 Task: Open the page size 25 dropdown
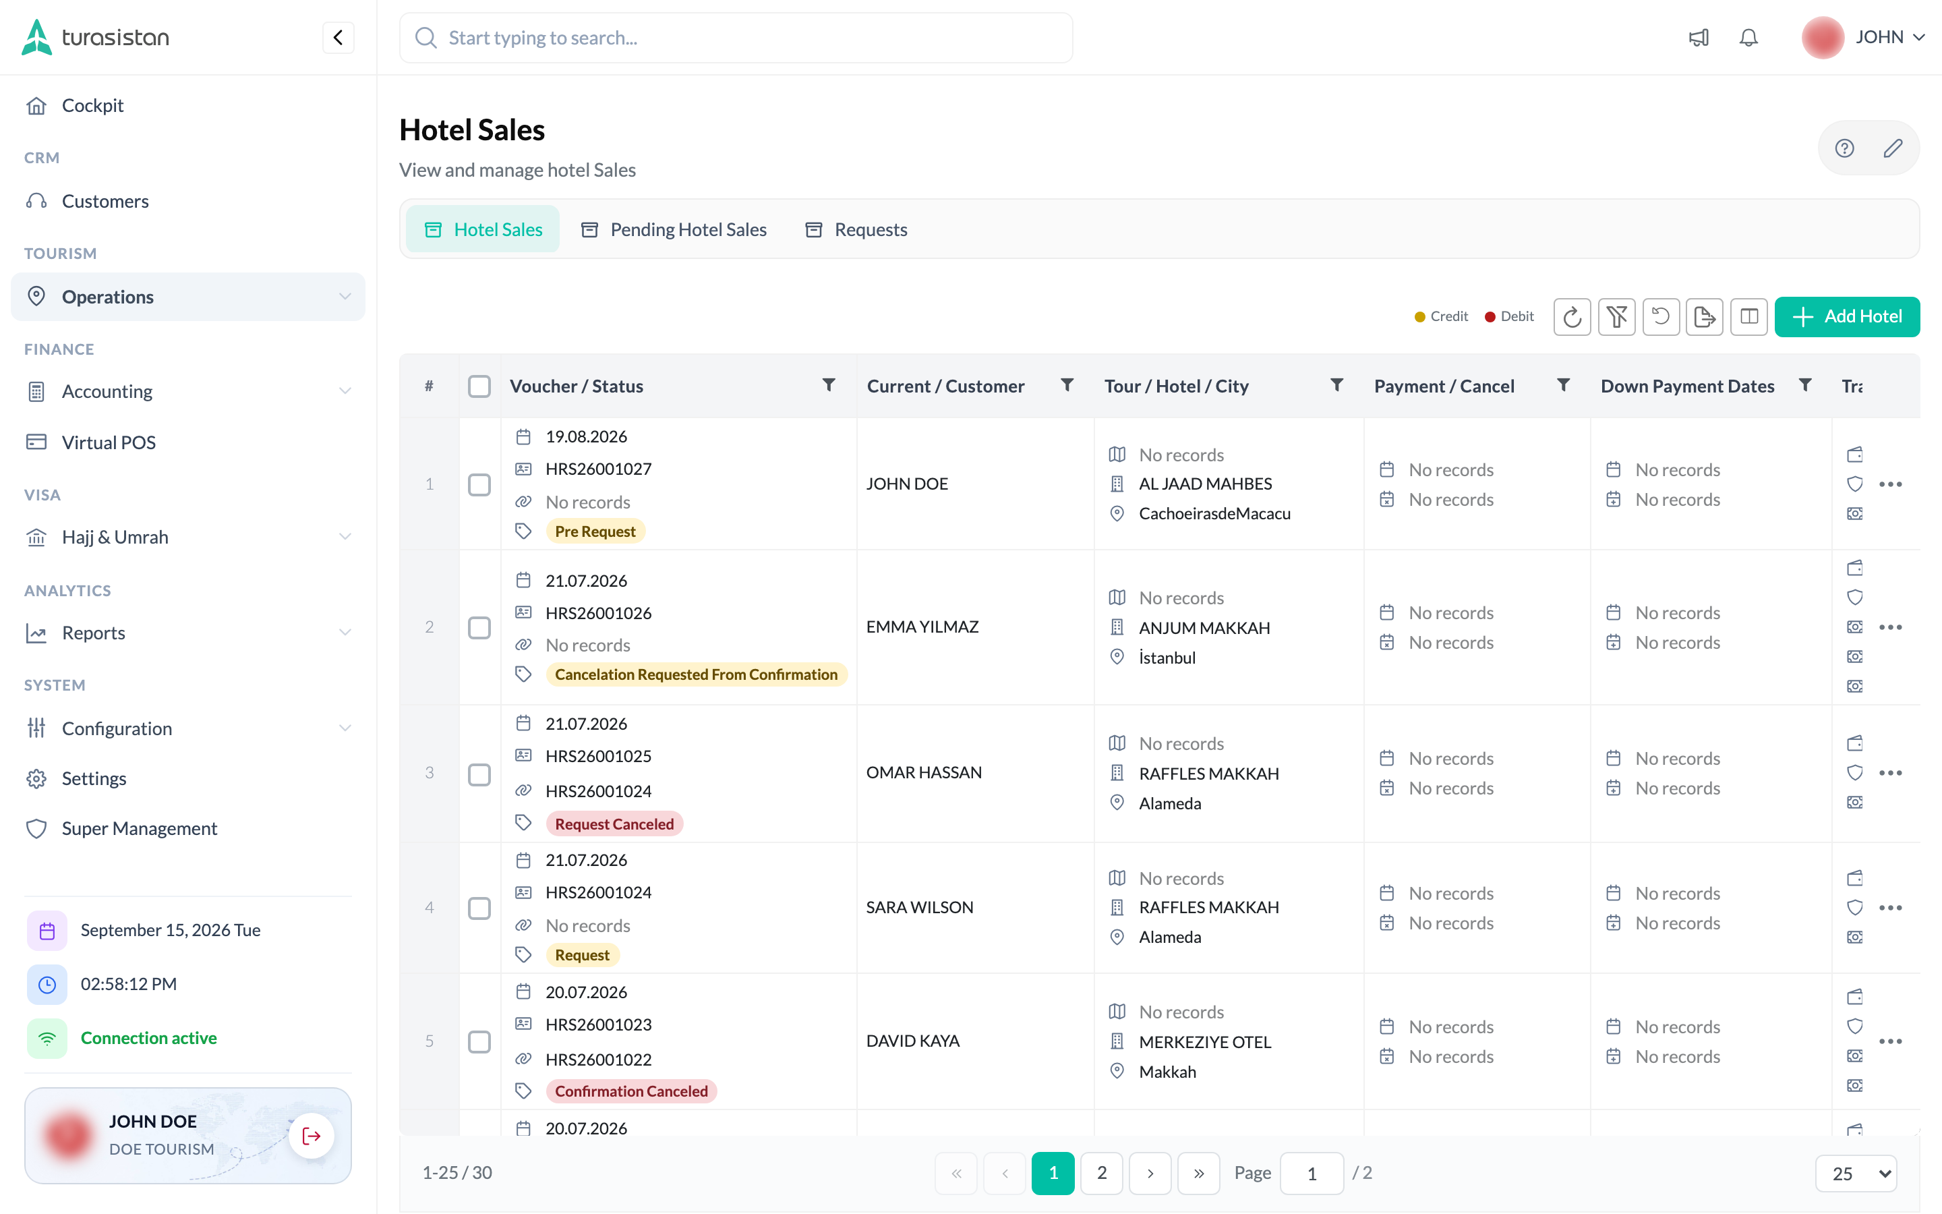coord(1856,1173)
